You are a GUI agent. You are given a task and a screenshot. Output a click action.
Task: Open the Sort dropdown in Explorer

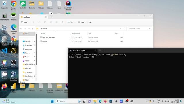[71, 22]
